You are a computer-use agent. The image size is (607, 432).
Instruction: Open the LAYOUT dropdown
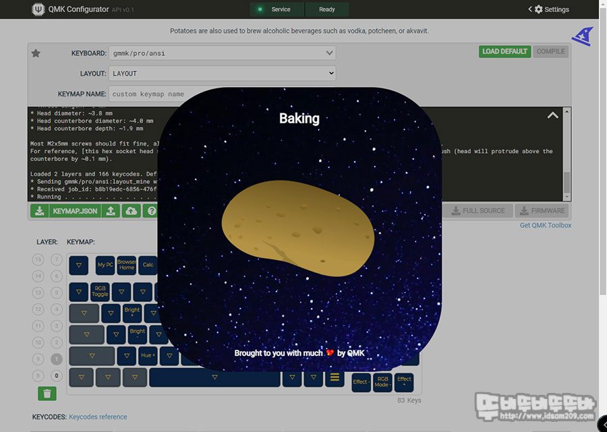coord(222,73)
